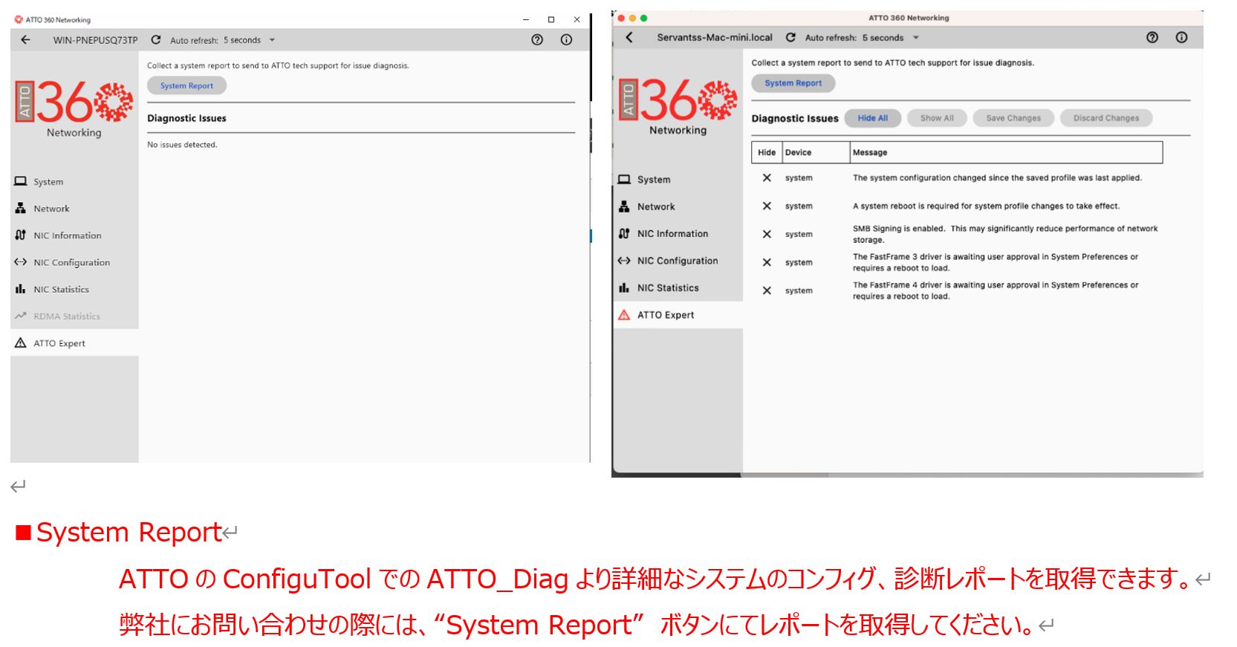Viewport: 1237px width, 647px height.
Task: Click Save Changes button
Action: click(x=1013, y=118)
